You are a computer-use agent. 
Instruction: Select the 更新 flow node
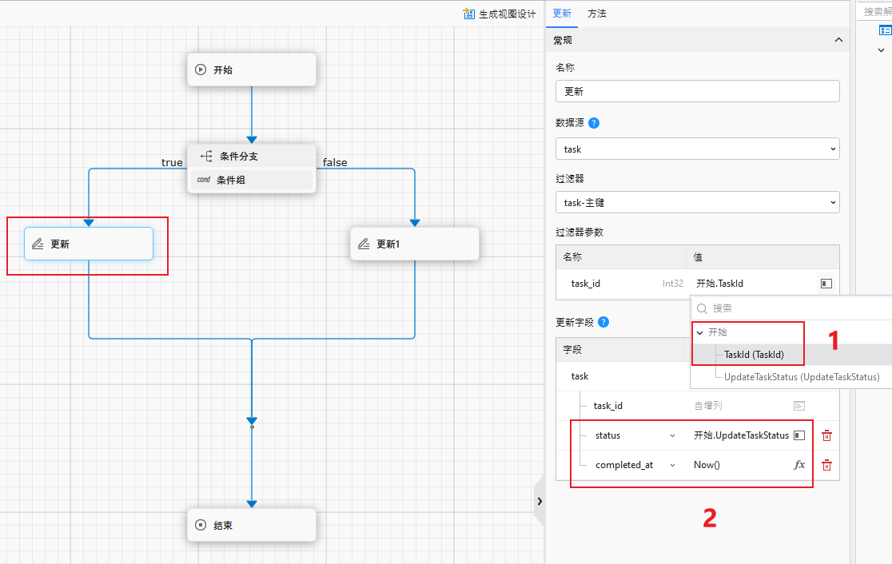(89, 244)
